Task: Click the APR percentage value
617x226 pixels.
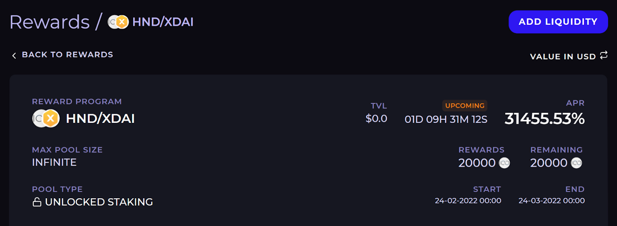Action: point(545,119)
